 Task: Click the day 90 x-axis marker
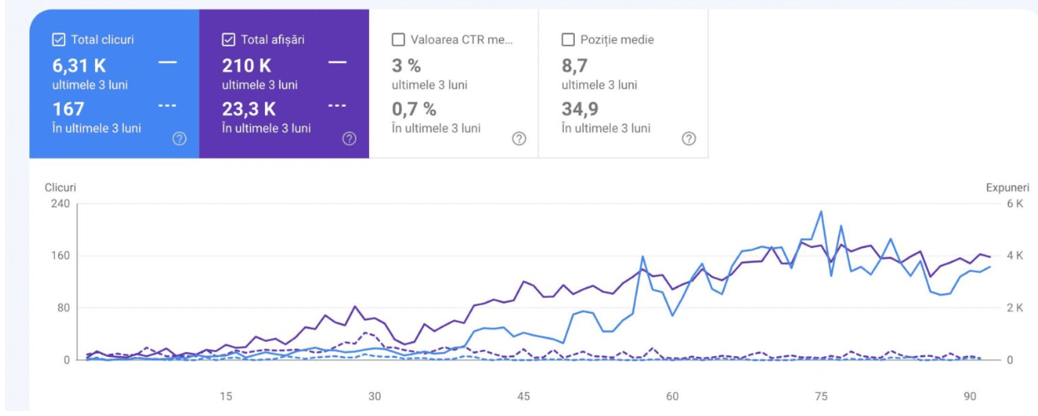(x=971, y=396)
